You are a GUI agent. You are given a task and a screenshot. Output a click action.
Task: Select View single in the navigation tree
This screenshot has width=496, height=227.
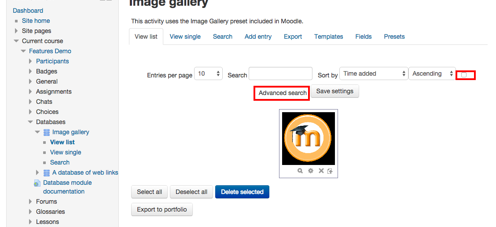point(66,152)
